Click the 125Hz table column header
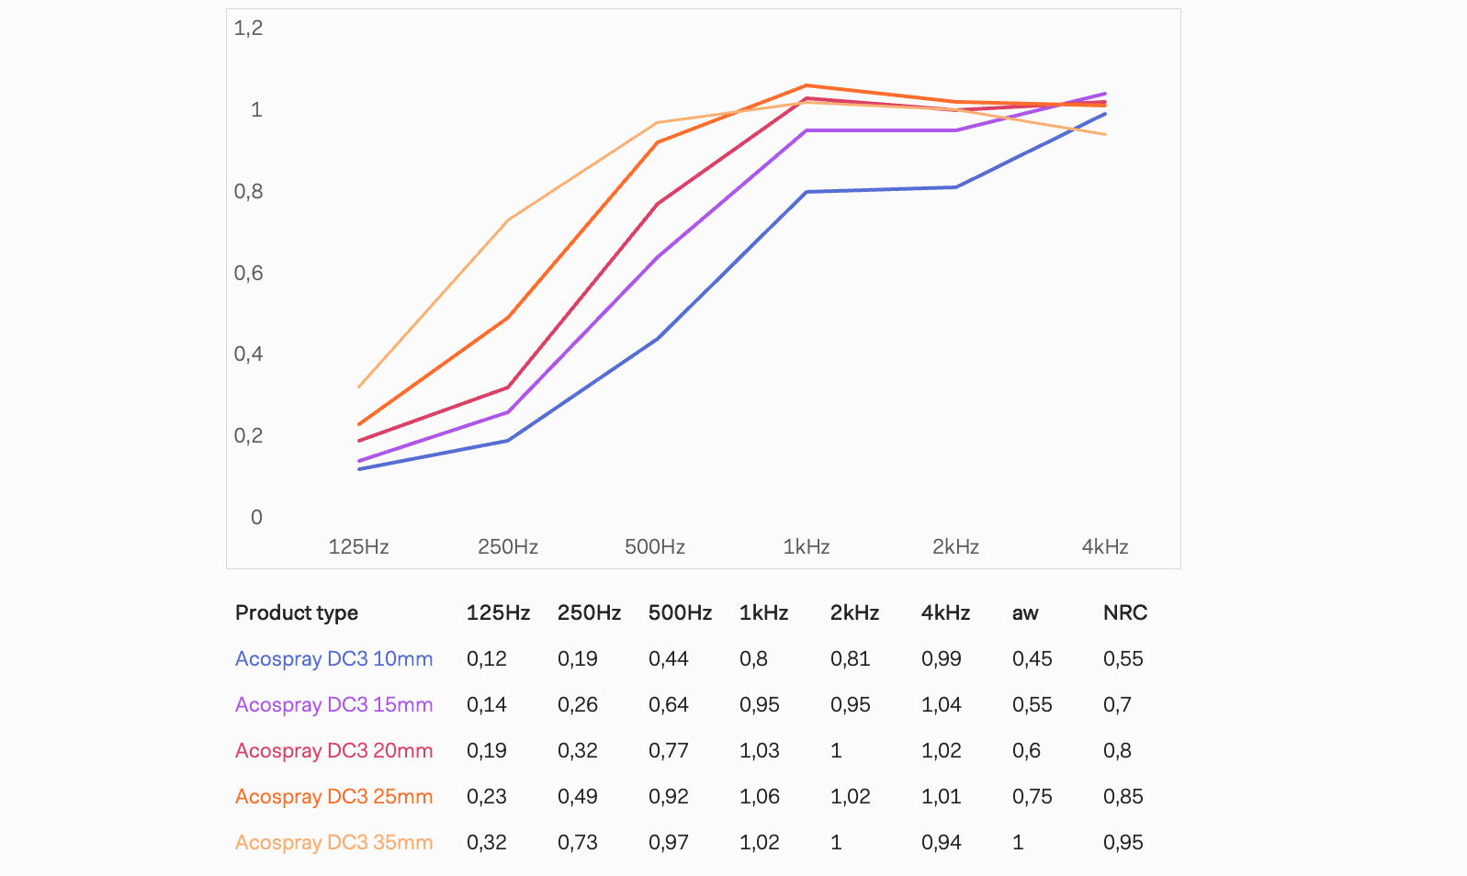 [x=498, y=612]
